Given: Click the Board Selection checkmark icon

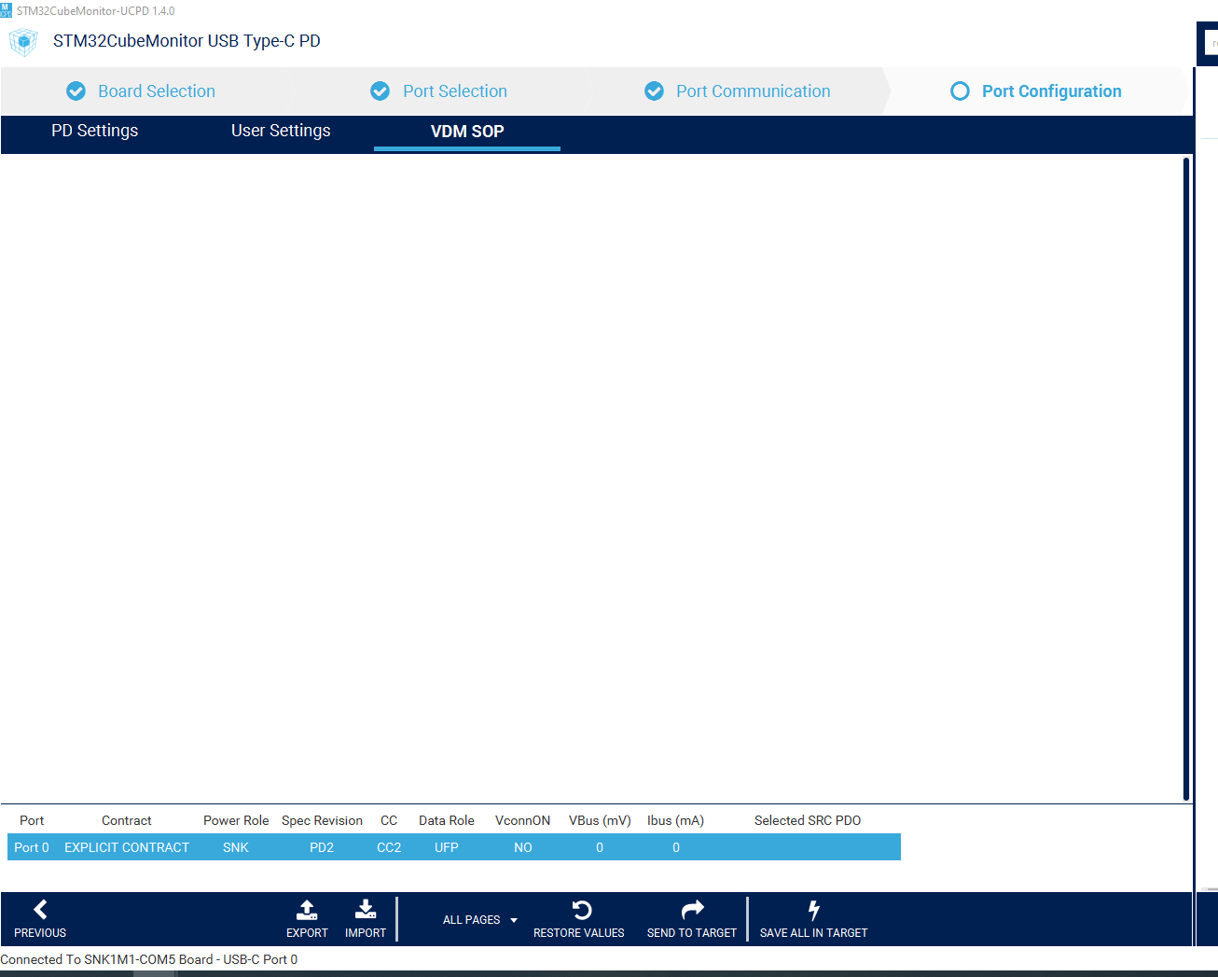Looking at the screenshot, I should pos(76,91).
